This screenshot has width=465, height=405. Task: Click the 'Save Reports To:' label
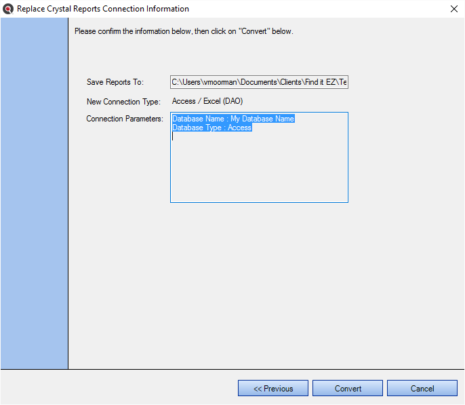click(x=115, y=82)
